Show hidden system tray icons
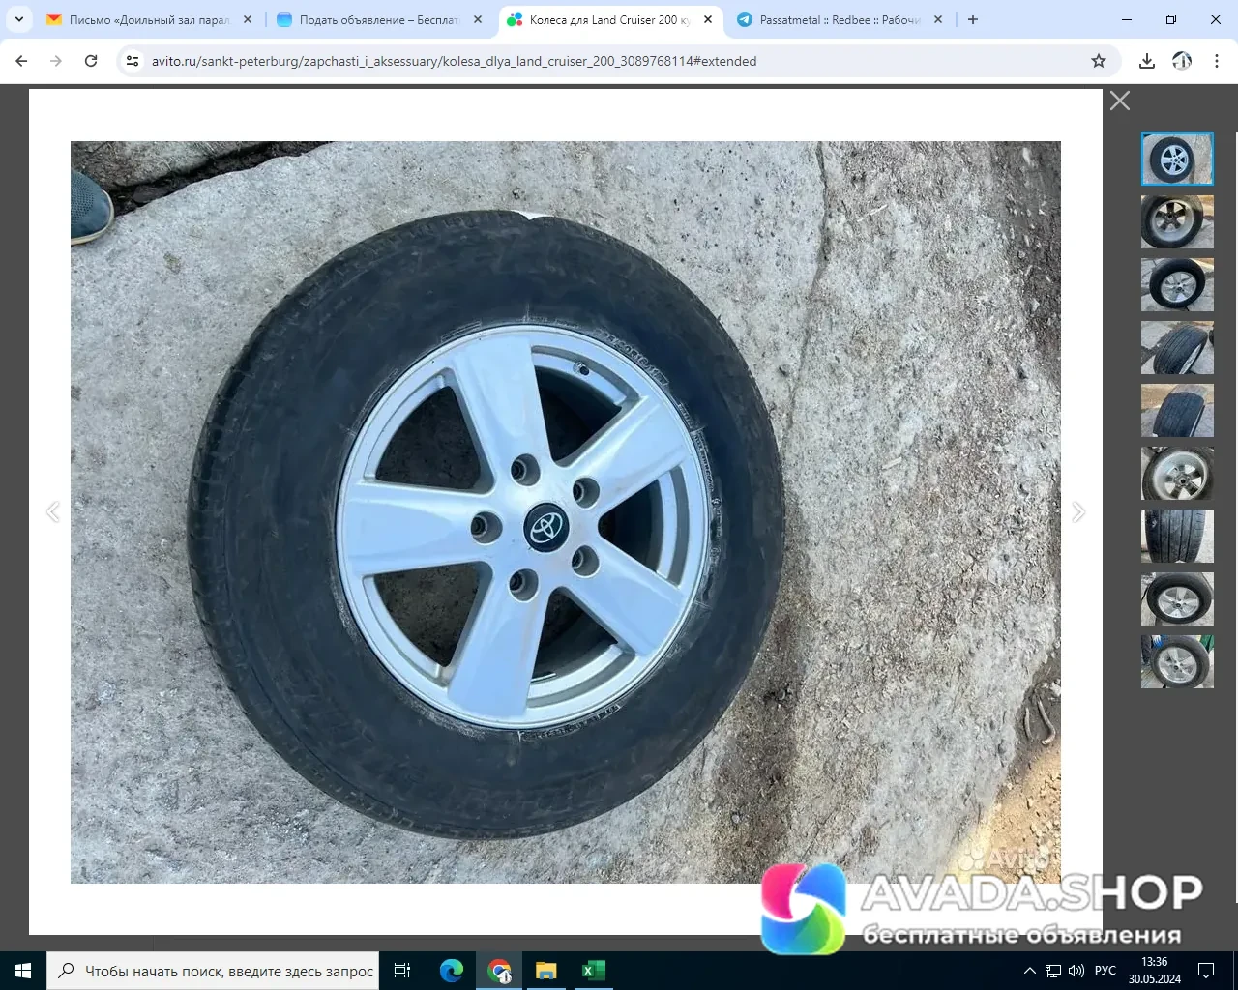 click(1030, 971)
